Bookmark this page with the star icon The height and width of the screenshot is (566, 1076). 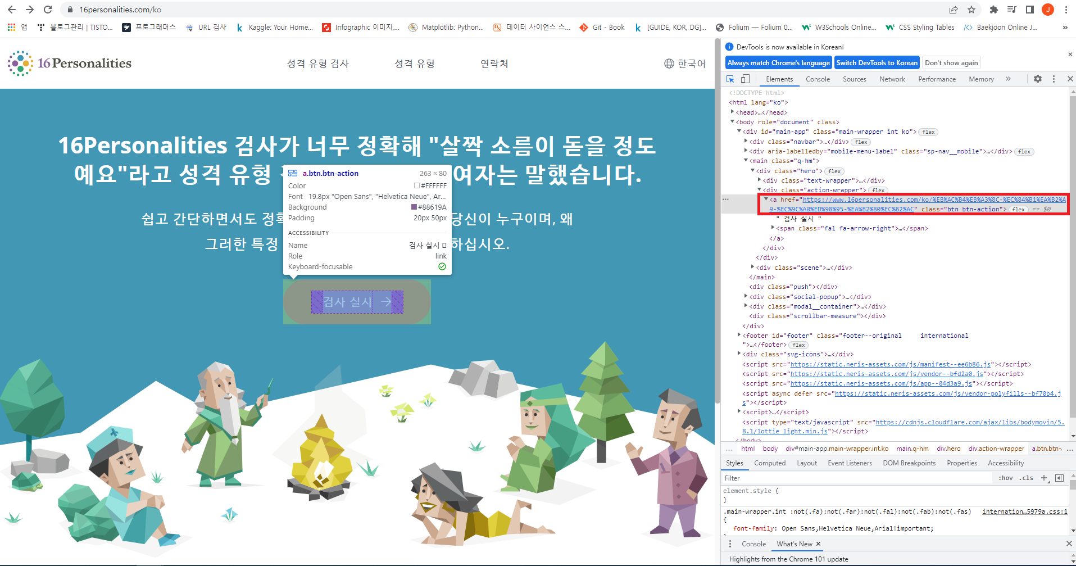coord(971,10)
